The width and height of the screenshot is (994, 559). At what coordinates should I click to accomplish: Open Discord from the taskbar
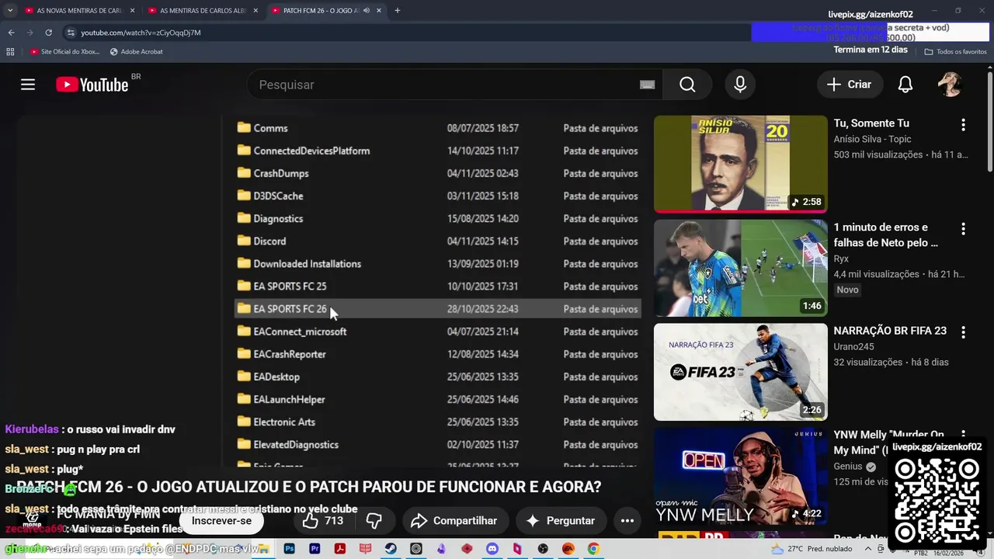[492, 549]
